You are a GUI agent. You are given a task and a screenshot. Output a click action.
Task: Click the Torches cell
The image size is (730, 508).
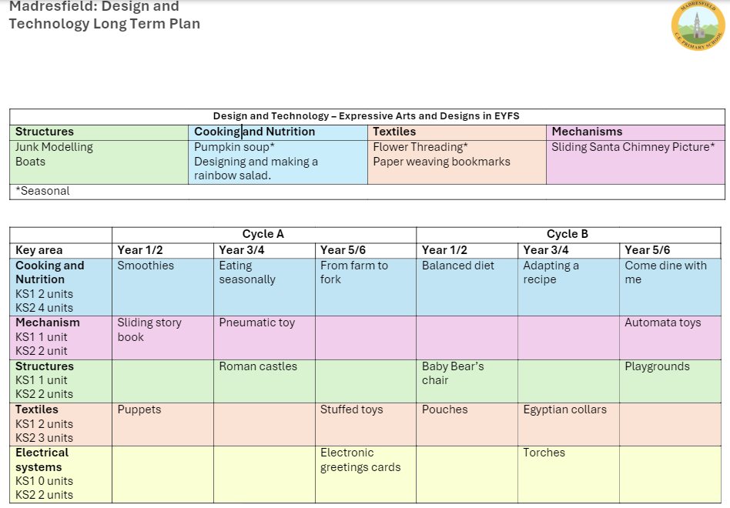[544, 453]
